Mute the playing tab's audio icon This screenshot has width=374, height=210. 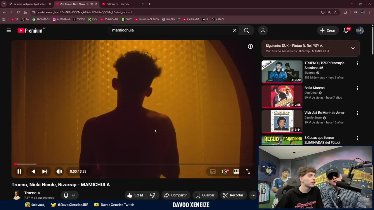[x=91, y=4]
